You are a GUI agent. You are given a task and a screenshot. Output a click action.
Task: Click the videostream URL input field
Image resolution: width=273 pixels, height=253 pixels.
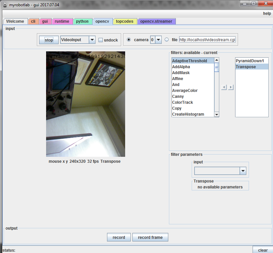coord(207,40)
